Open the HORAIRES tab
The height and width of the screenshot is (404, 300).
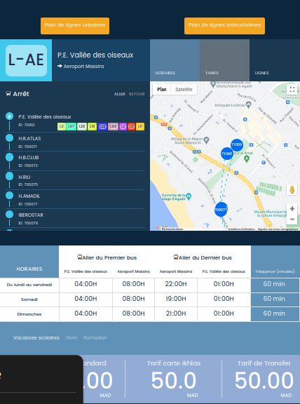pyautogui.click(x=175, y=60)
